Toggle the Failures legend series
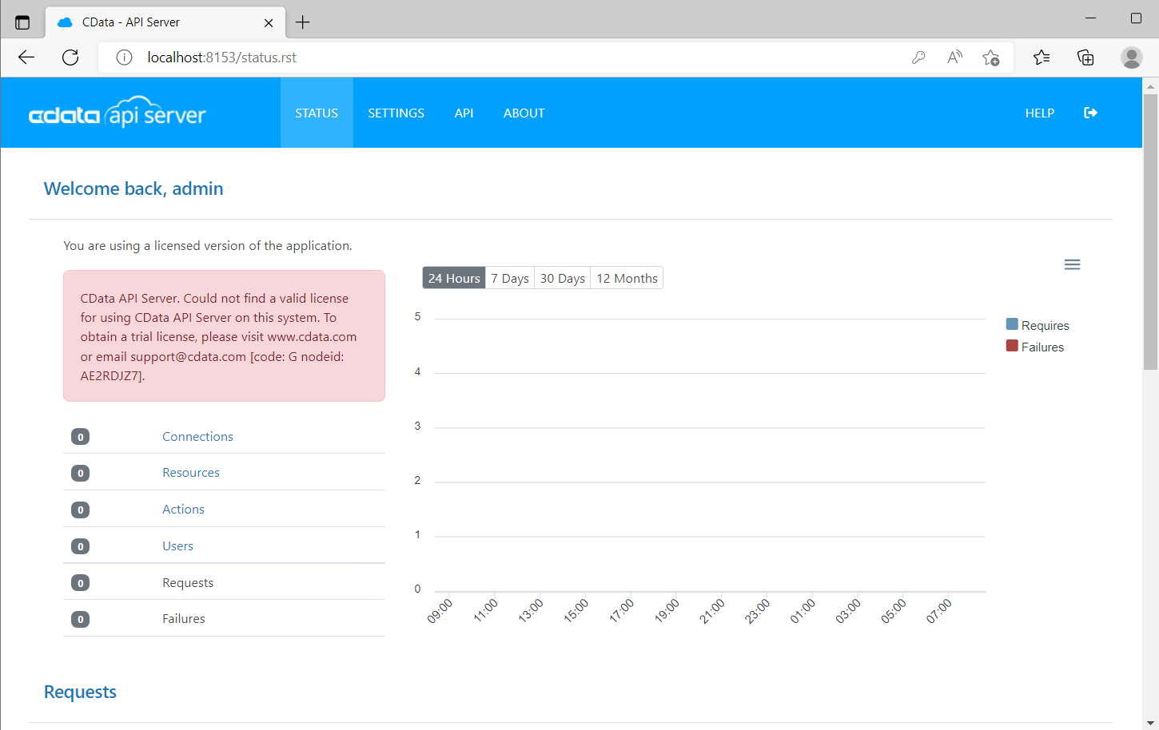Image resolution: width=1159 pixels, height=730 pixels. coord(1035,347)
